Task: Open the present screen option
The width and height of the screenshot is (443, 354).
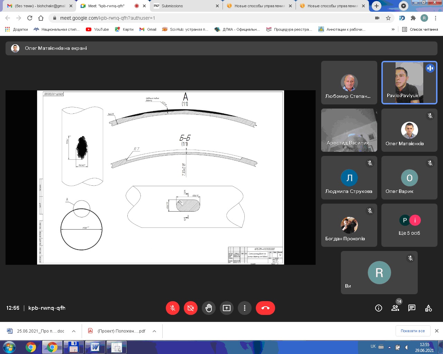Action: pos(227,308)
